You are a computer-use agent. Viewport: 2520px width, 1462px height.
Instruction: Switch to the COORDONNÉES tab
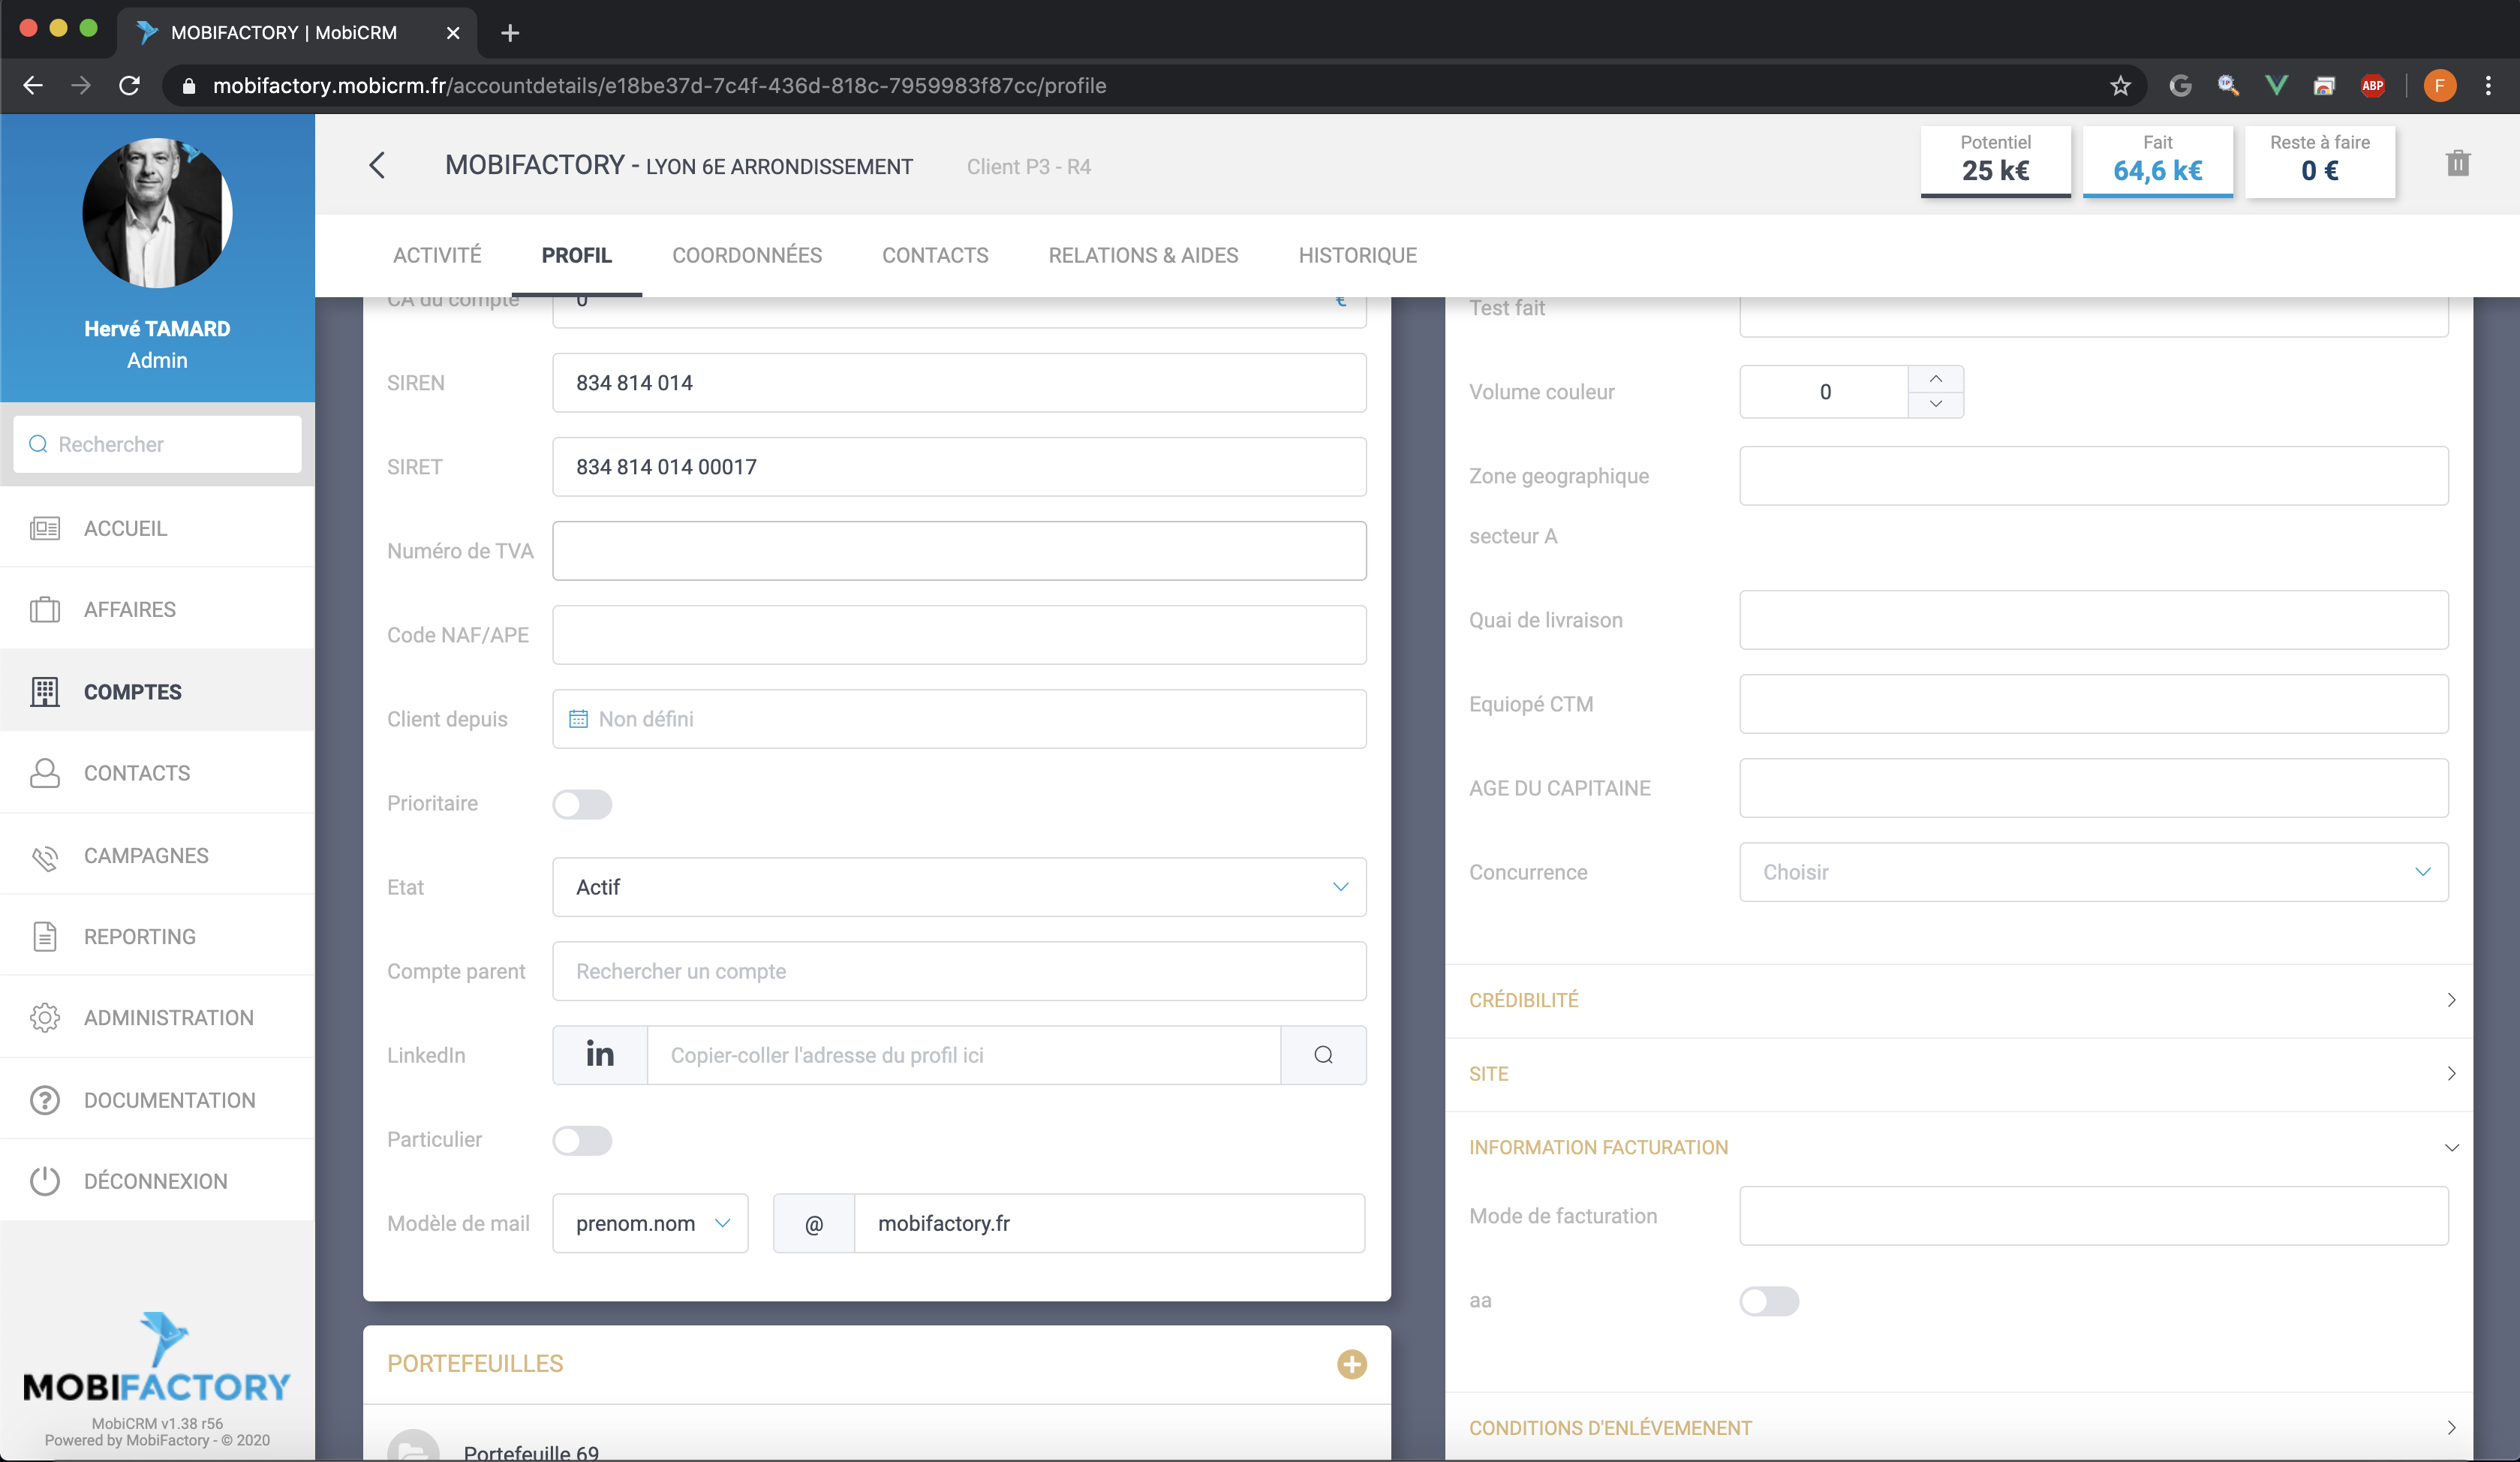pos(746,255)
